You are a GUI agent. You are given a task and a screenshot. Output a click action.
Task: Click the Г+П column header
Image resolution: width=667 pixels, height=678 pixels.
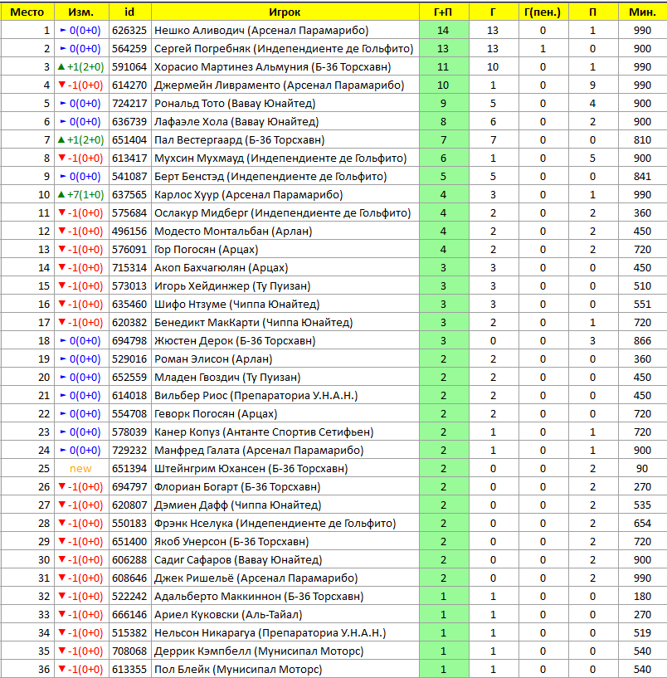tap(444, 12)
